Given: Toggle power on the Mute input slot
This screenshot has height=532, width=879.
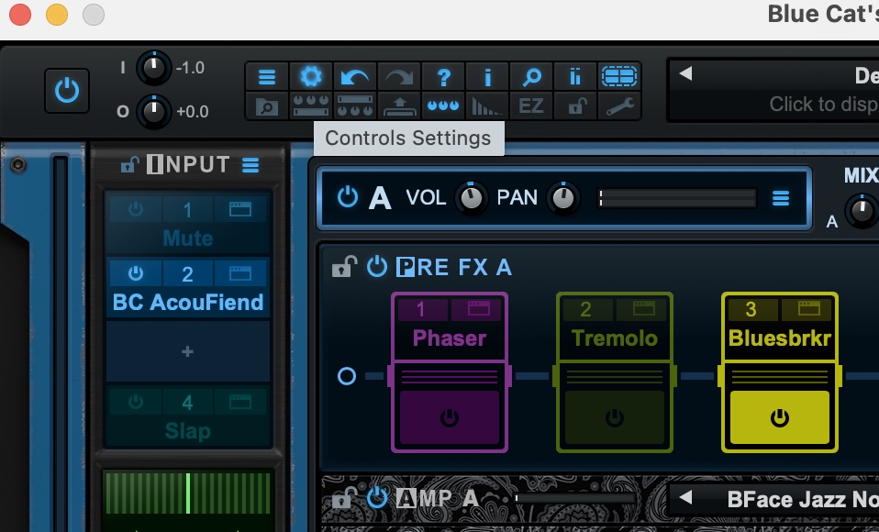Looking at the screenshot, I should point(135,210).
